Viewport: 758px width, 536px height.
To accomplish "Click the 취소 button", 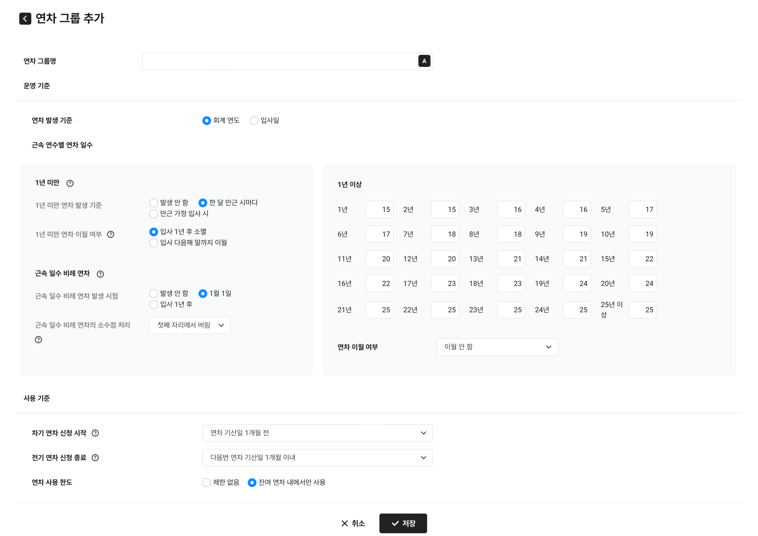I will 353,523.
